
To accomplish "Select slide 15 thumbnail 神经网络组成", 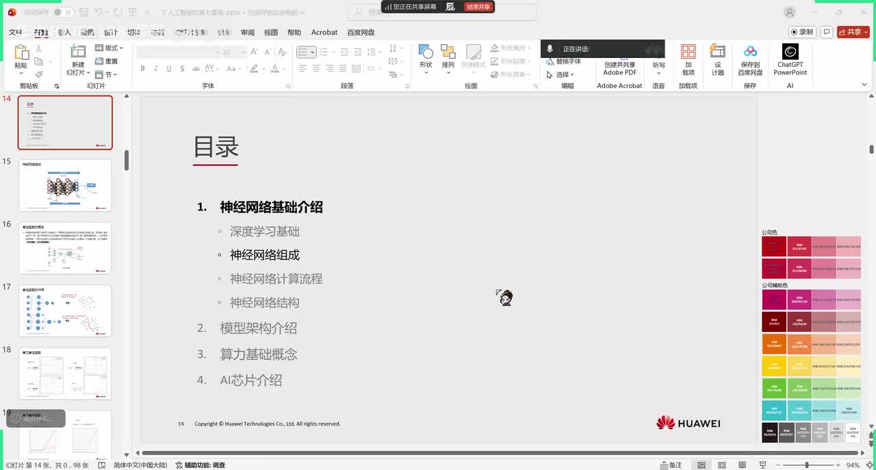I will (x=65, y=185).
